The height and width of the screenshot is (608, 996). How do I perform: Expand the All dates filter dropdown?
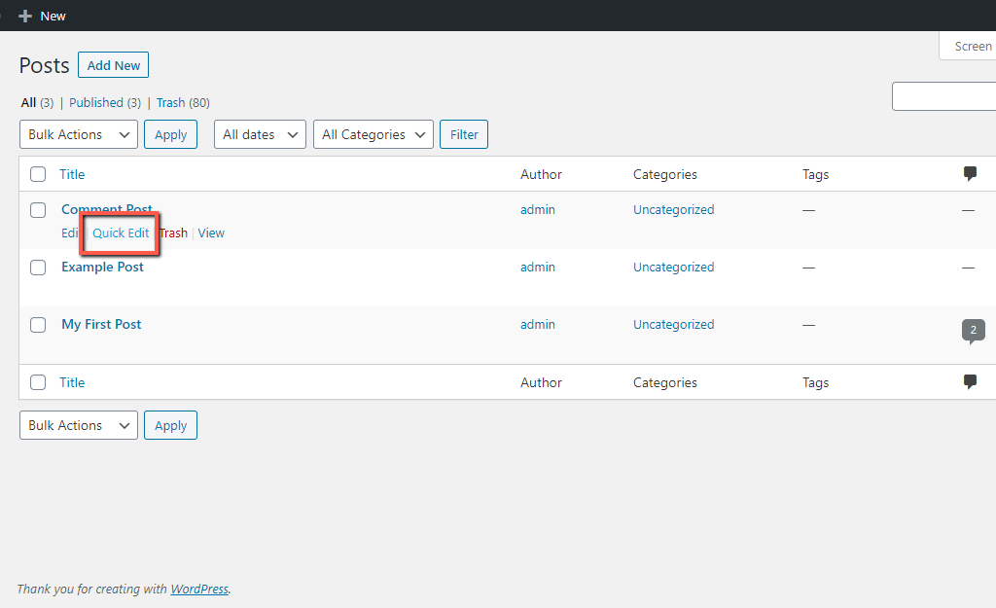click(x=261, y=134)
